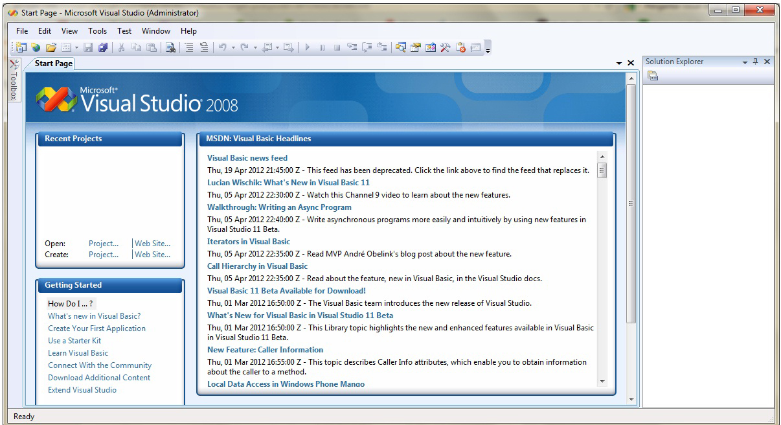This screenshot has width=781, height=425.
Task: Open the File menu
Action: pos(22,31)
